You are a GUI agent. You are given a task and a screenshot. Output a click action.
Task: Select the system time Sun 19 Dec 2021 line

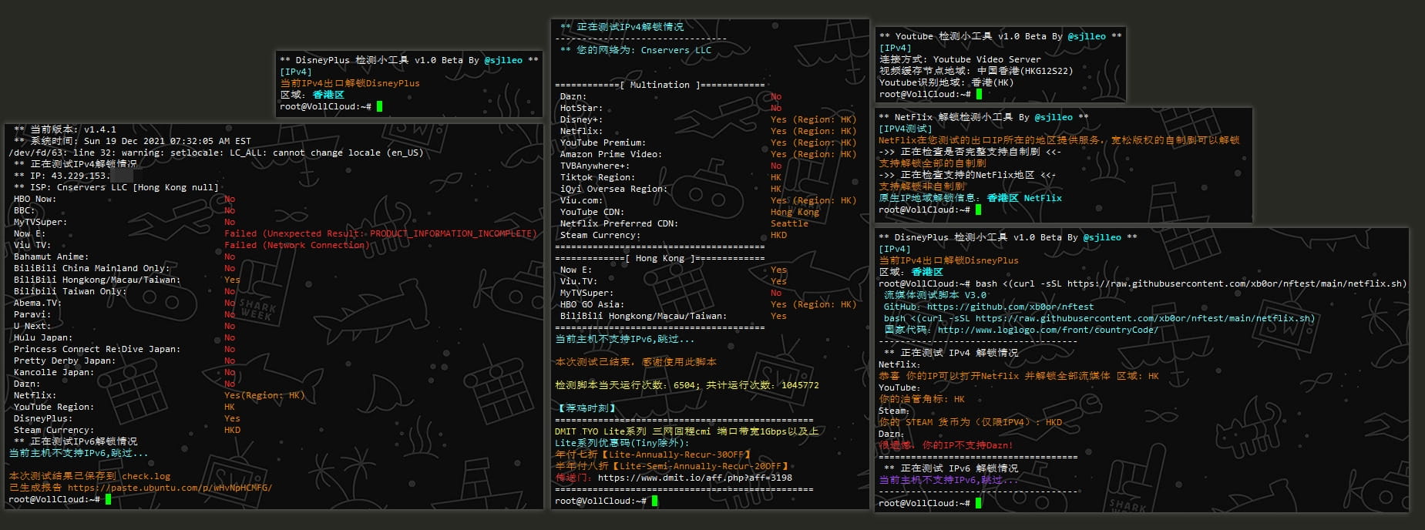(x=133, y=141)
